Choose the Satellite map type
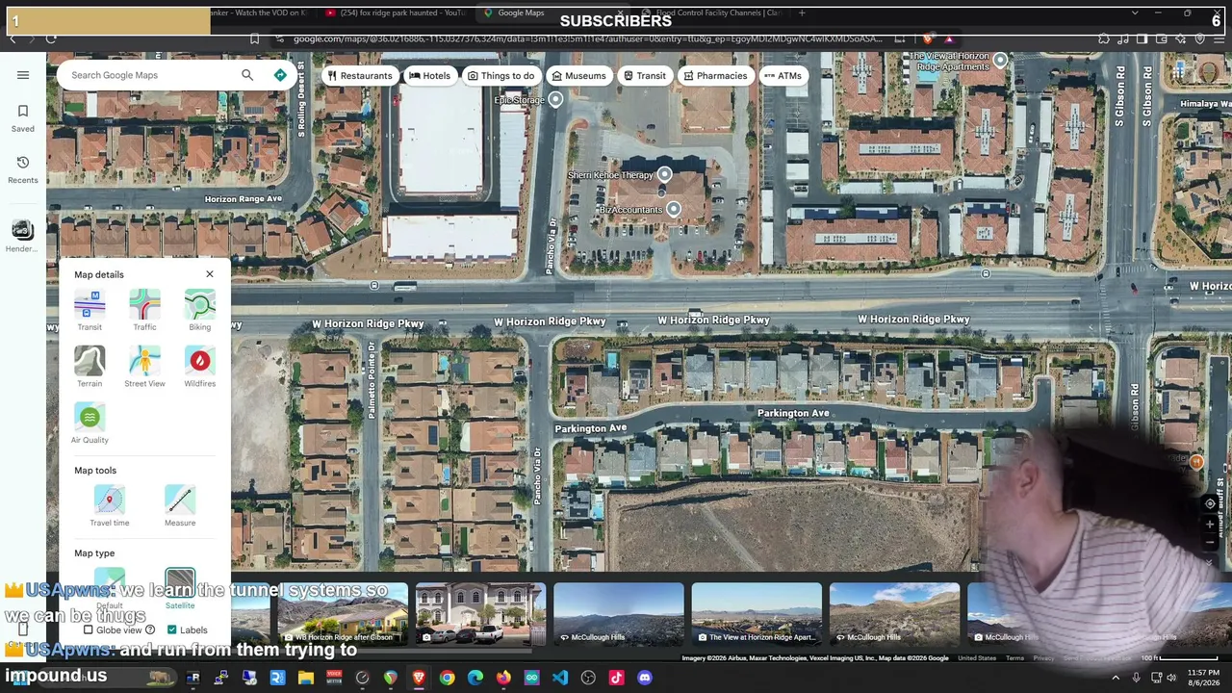Image resolution: width=1232 pixels, height=693 pixels. (x=180, y=589)
